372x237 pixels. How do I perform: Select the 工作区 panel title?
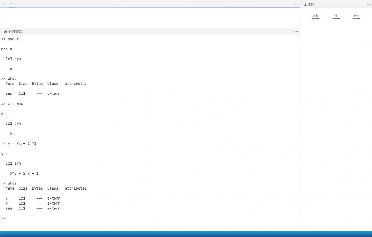point(309,4)
